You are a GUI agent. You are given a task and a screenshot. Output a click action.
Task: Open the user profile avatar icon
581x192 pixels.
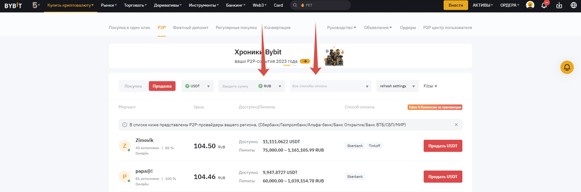pos(531,5)
